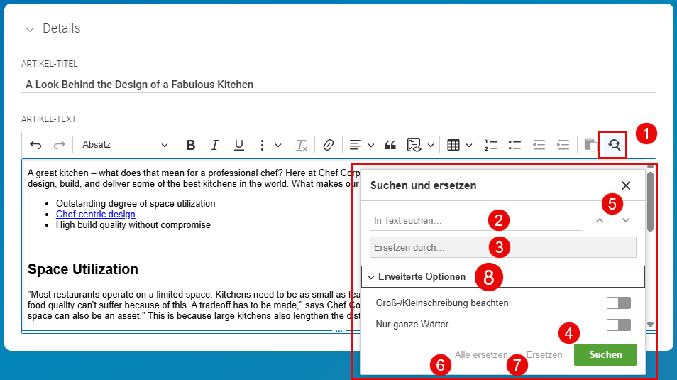Click the 'Ersetzen durch…' input field
The width and height of the screenshot is (677, 380).
(503, 247)
